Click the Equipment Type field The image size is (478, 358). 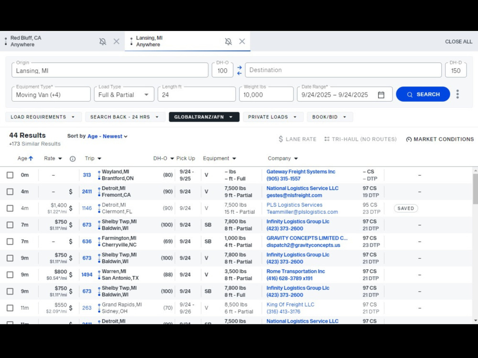click(51, 95)
